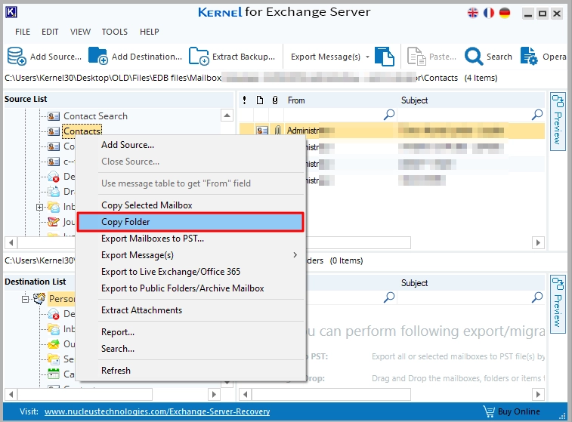Screen dimensions: 572x422
Task: Click the From filter magnifier in destination grid
Action: pyautogui.click(x=389, y=297)
